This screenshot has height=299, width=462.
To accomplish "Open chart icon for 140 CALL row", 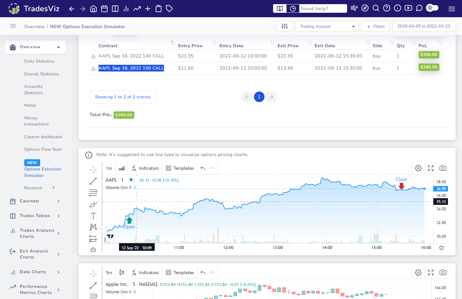I will 93,56.
